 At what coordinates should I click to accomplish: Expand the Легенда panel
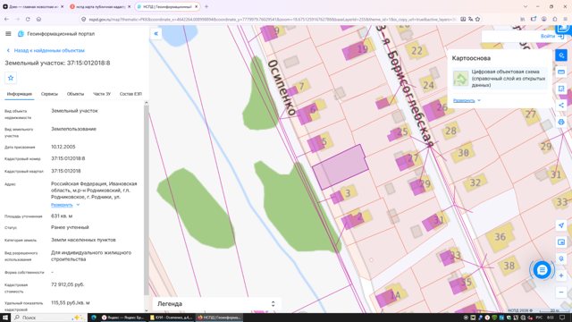coord(216,304)
